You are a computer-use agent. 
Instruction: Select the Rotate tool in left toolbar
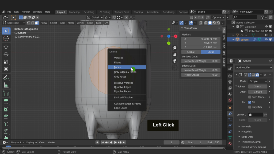tap(6, 54)
